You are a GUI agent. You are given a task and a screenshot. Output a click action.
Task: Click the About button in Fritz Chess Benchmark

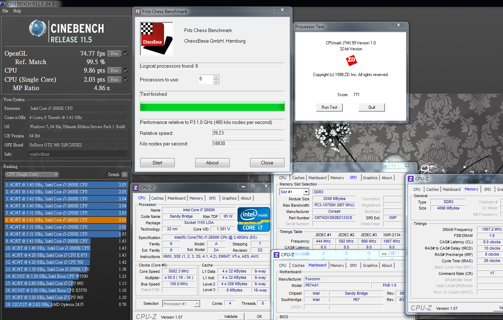tap(212, 163)
